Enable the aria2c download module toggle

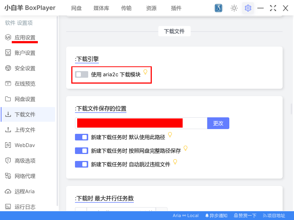(x=81, y=74)
